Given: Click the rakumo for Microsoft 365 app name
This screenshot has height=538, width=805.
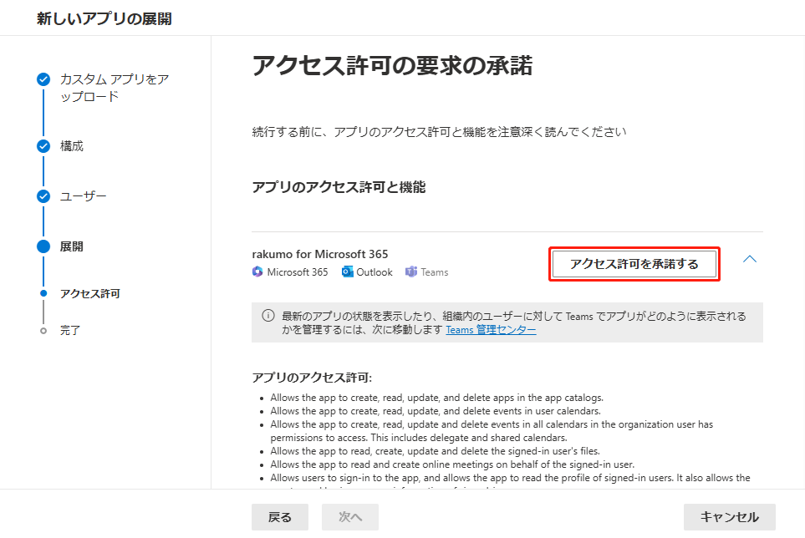Looking at the screenshot, I should coord(320,254).
